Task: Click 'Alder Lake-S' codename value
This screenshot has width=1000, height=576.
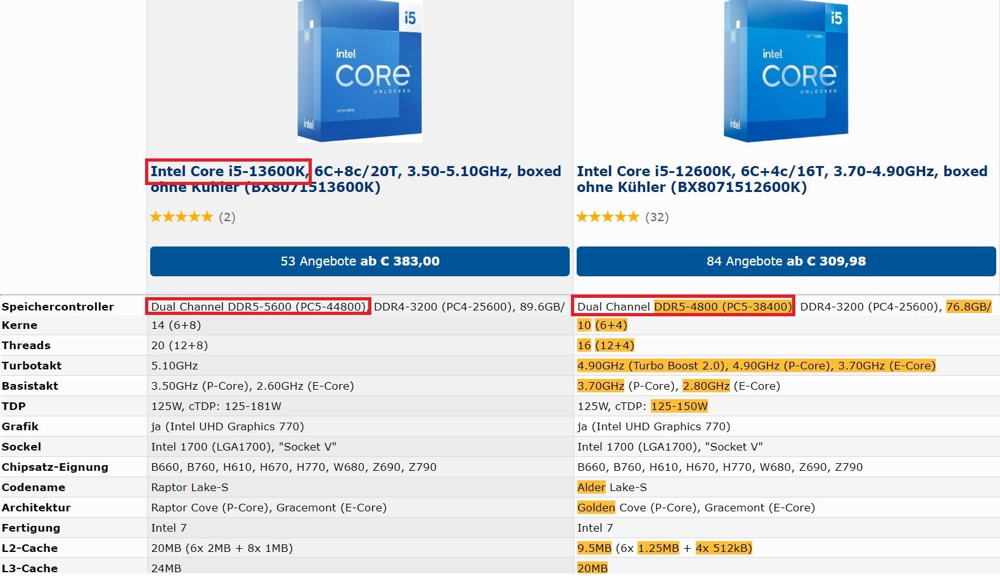Action: 612,487
